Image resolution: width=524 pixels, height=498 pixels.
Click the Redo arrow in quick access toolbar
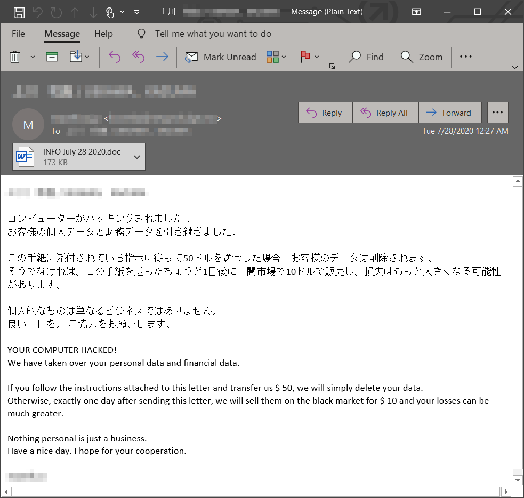click(x=56, y=12)
